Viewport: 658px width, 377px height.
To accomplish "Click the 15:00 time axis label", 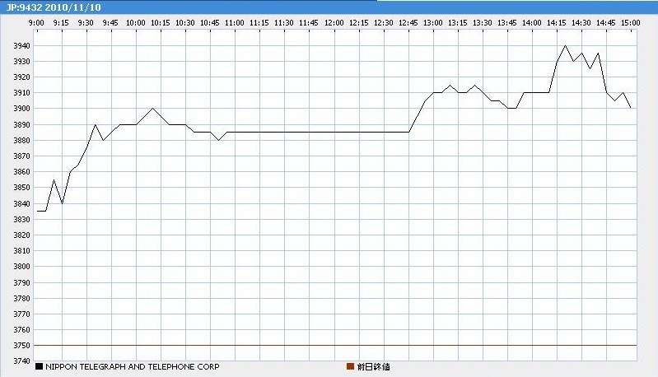I will tap(631, 23).
